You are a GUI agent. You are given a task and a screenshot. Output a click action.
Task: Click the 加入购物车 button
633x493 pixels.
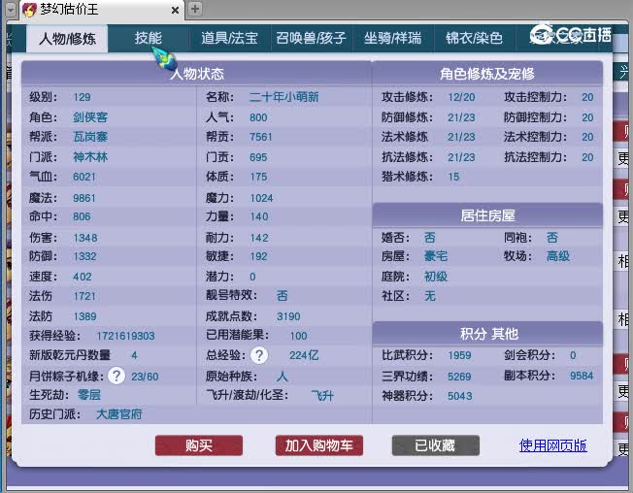[318, 445]
